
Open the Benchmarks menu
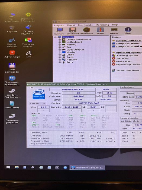coord(85,25)
